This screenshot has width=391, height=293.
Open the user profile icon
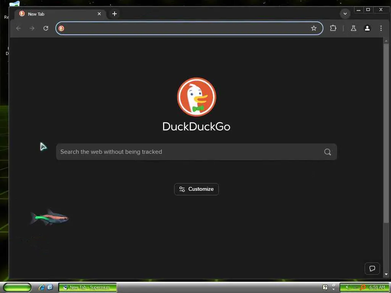pyautogui.click(x=367, y=28)
